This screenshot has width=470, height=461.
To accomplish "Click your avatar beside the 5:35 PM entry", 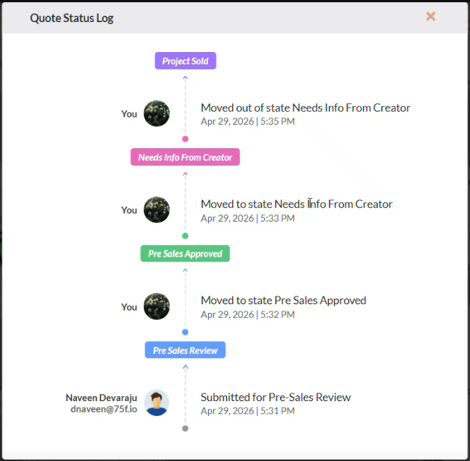I will [x=157, y=113].
